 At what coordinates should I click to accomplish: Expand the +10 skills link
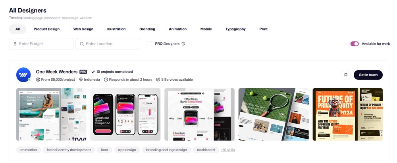(x=227, y=150)
